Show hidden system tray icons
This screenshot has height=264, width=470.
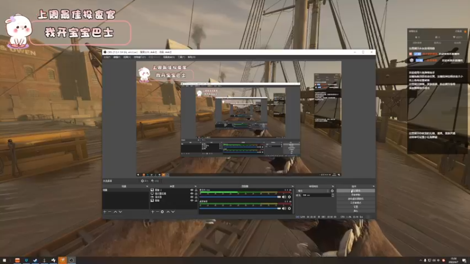(x=420, y=260)
